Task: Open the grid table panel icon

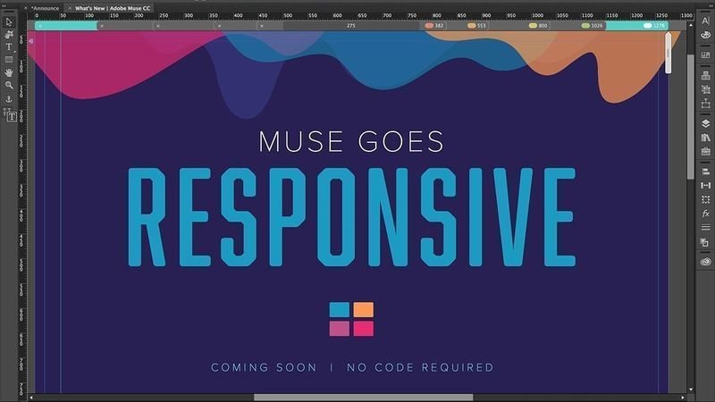Action: [x=705, y=55]
